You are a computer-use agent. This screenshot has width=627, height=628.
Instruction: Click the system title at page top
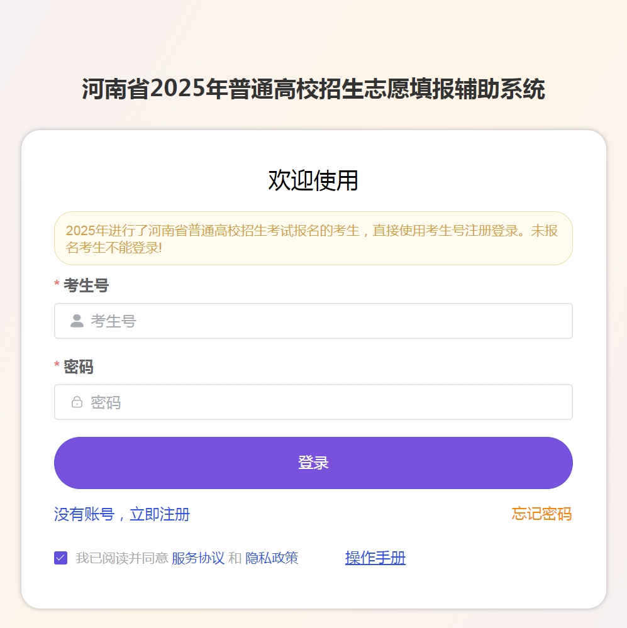click(x=313, y=88)
